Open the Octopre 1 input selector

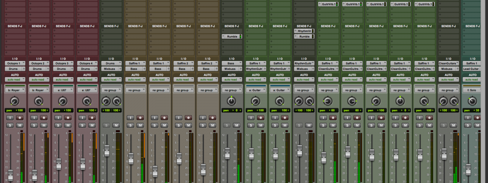[x=15, y=64]
